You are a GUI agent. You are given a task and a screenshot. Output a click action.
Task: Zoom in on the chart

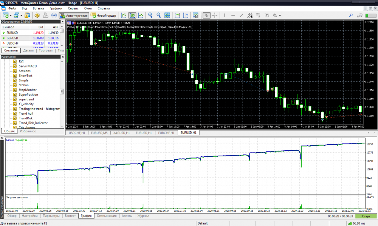click(150, 16)
